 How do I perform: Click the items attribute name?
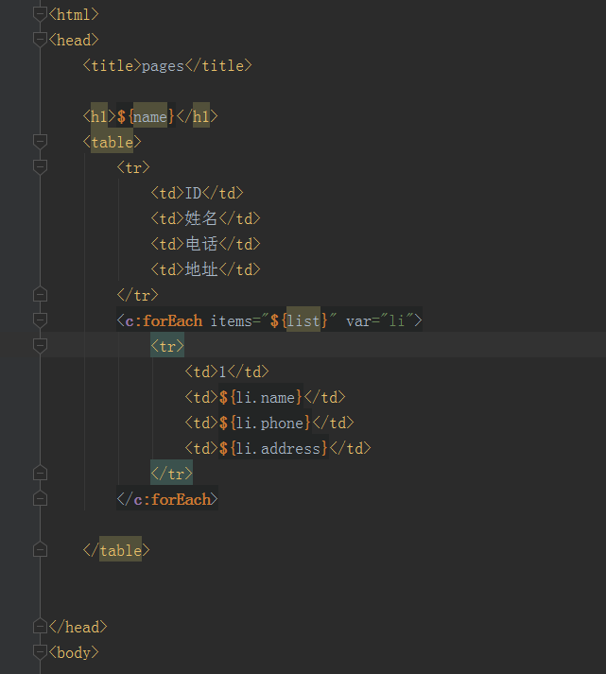point(232,320)
